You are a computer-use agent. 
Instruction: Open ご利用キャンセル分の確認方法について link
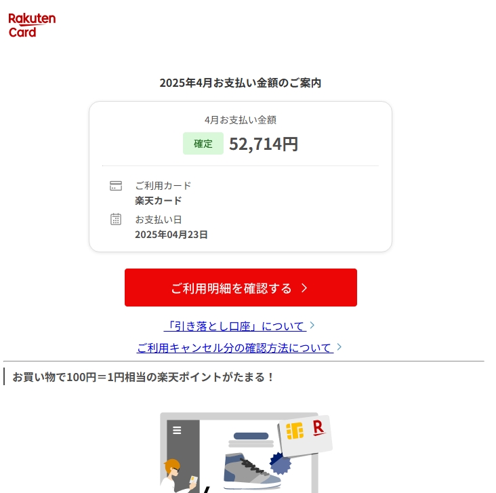pos(235,348)
